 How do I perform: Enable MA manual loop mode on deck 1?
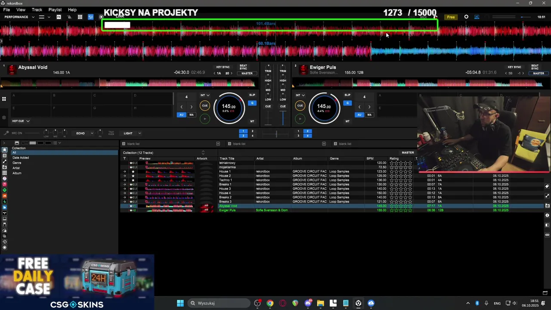(x=191, y=115)
